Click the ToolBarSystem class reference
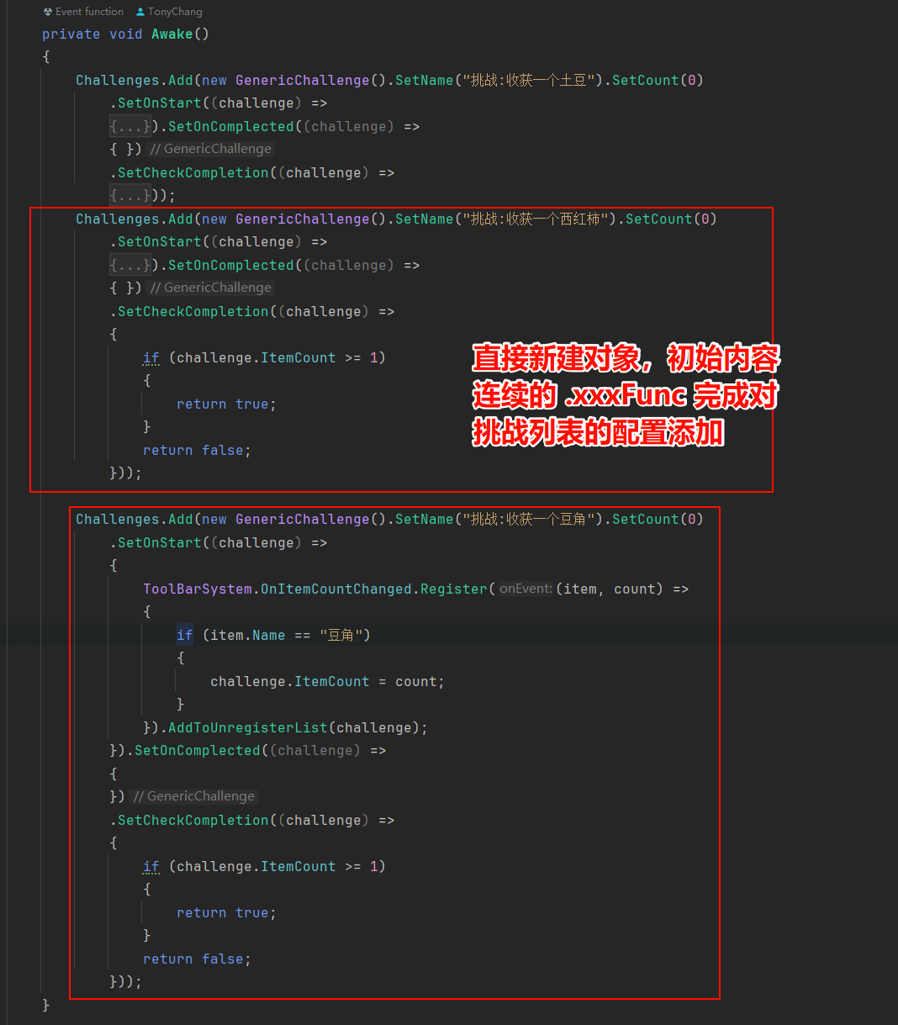The height and width of the screenshot is (1025, 898). [198, 589]
